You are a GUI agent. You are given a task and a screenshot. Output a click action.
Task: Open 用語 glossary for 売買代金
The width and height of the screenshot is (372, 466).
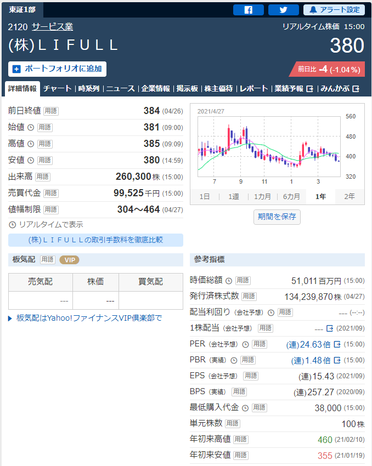[51, 193]
